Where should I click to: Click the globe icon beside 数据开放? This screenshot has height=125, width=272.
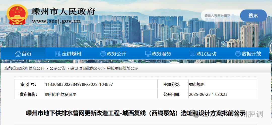pos(238,54)
